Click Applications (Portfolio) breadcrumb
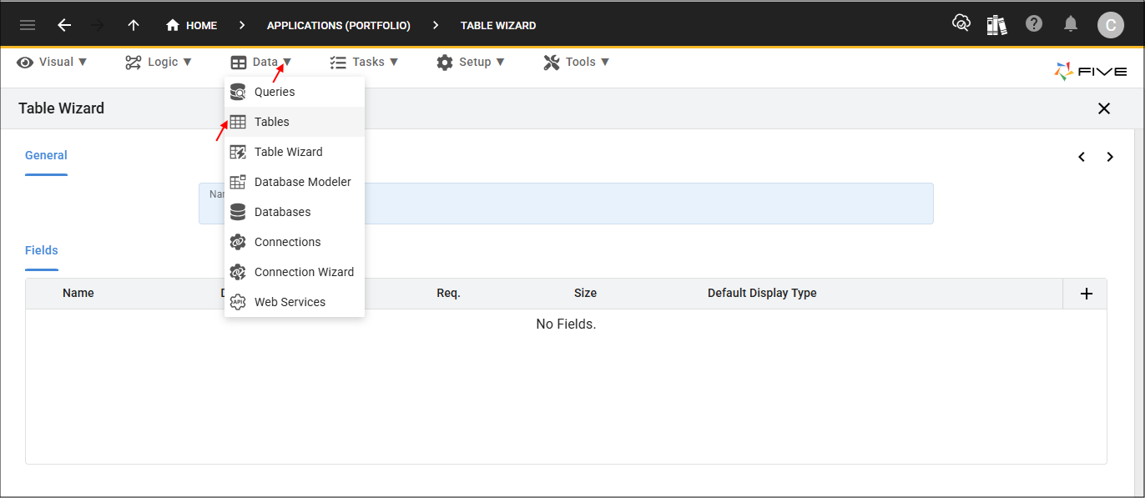The width and height of the screenshot is (1145, 498). click(338, 26)
